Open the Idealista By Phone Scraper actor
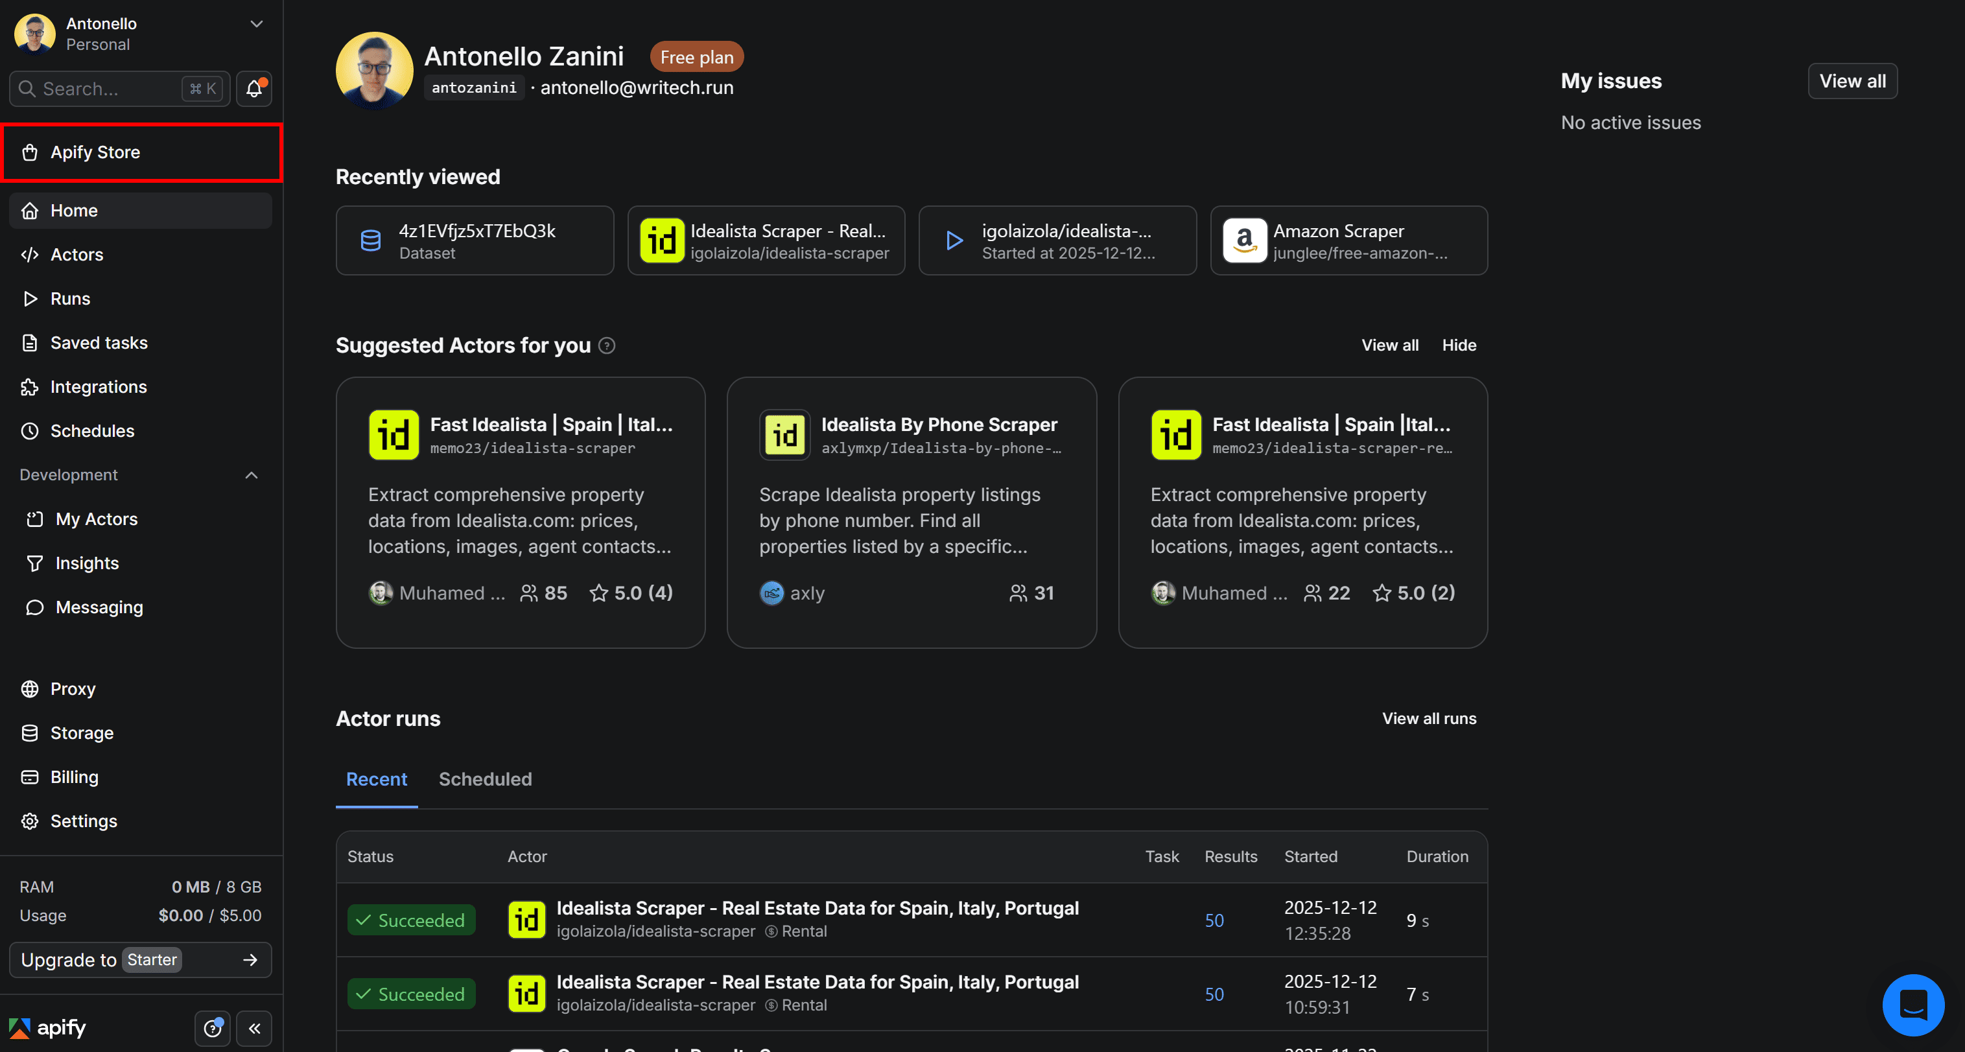1965x1052 pixels. coord(939,424)
